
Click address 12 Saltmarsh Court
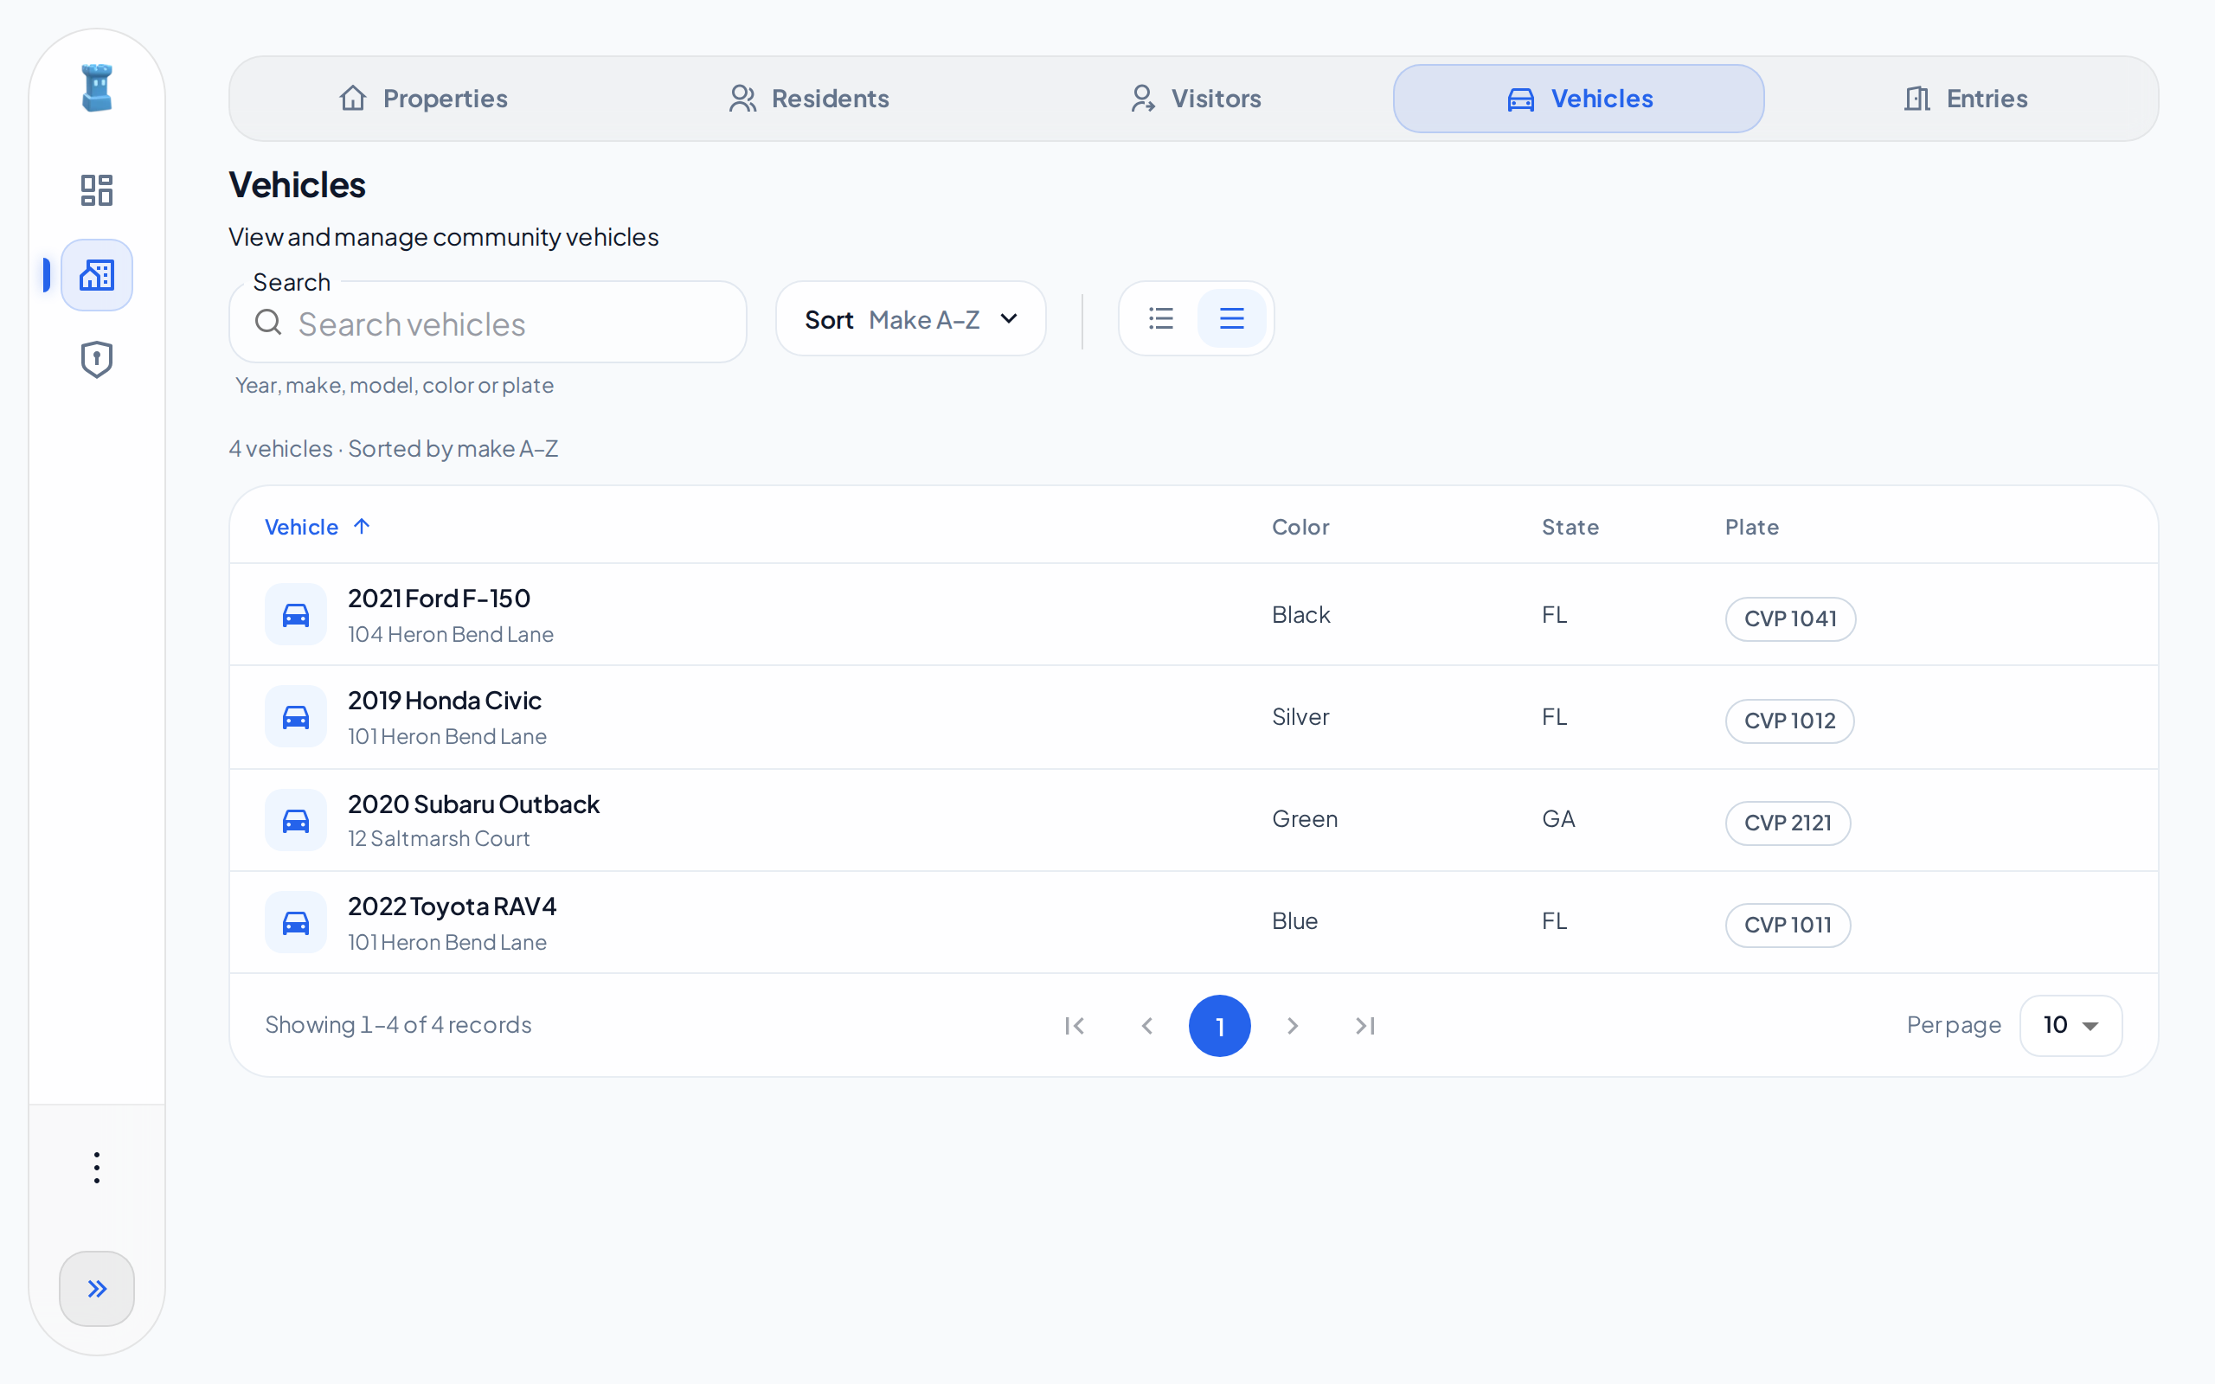pos(439,838)
